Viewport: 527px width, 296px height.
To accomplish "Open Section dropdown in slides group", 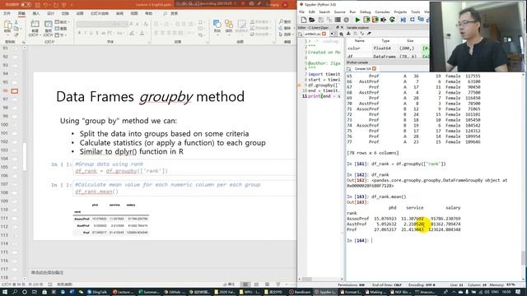I will coord(60,35).
